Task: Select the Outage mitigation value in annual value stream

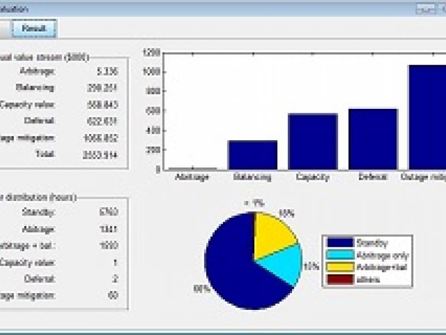Action: (x=100, y=138)
